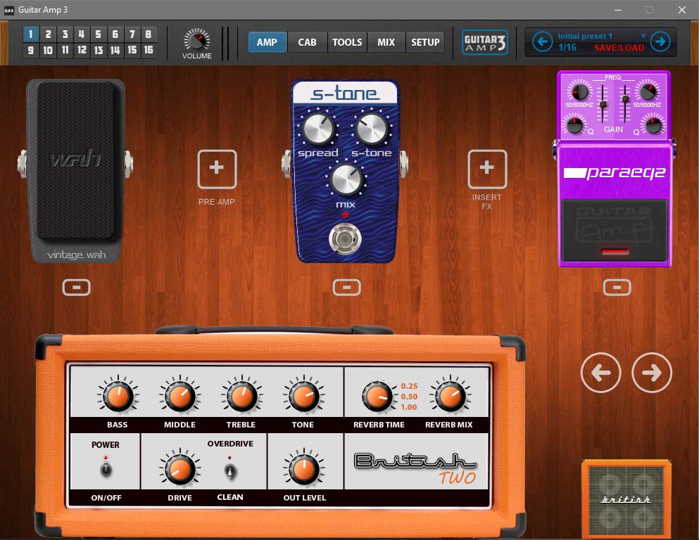Click the s-tone mix knob

pyautogui.click(x=346, y=180)
